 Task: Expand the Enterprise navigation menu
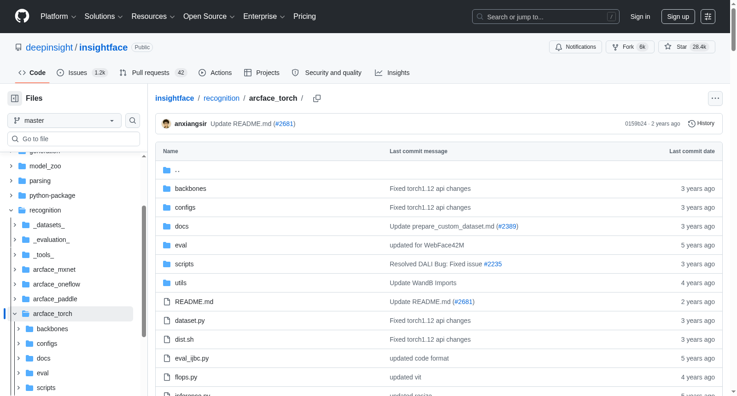tap(264, 17)
